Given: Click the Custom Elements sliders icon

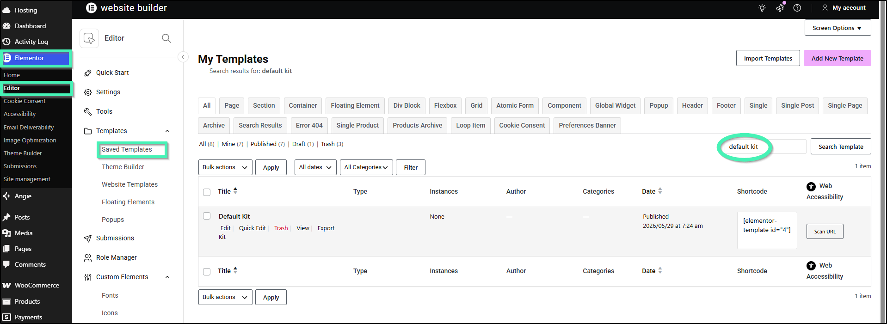Looking at the screenshot, I should click(x=88, y=277).
